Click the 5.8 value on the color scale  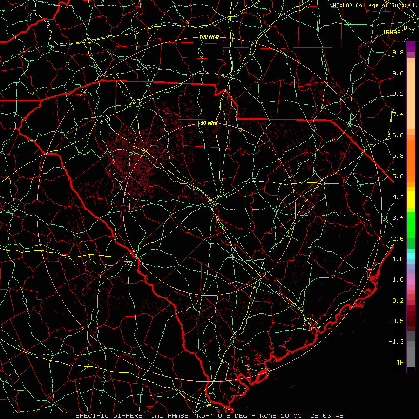coord(398,155)
